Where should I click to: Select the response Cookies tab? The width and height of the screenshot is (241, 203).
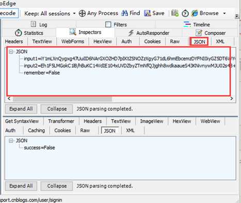[x=62, y=131]
